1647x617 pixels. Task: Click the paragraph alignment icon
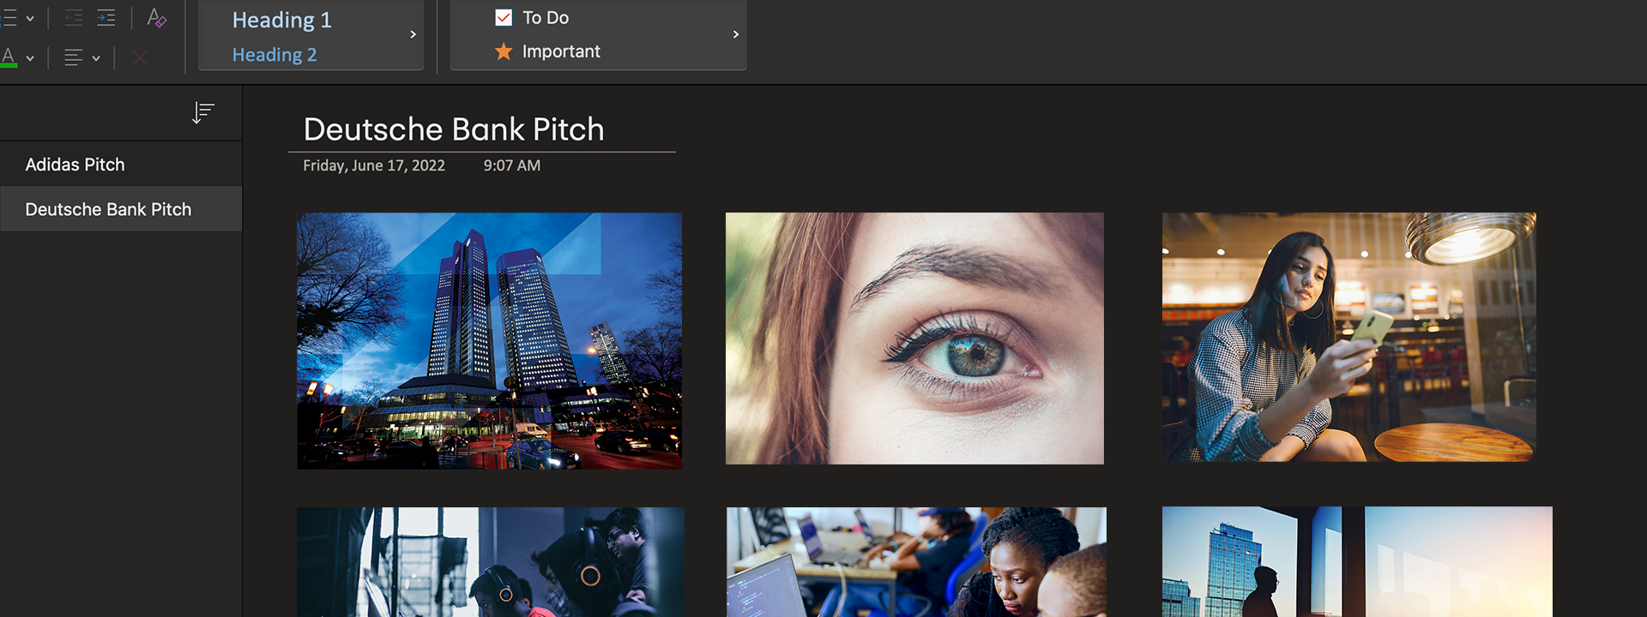[74, 57]
